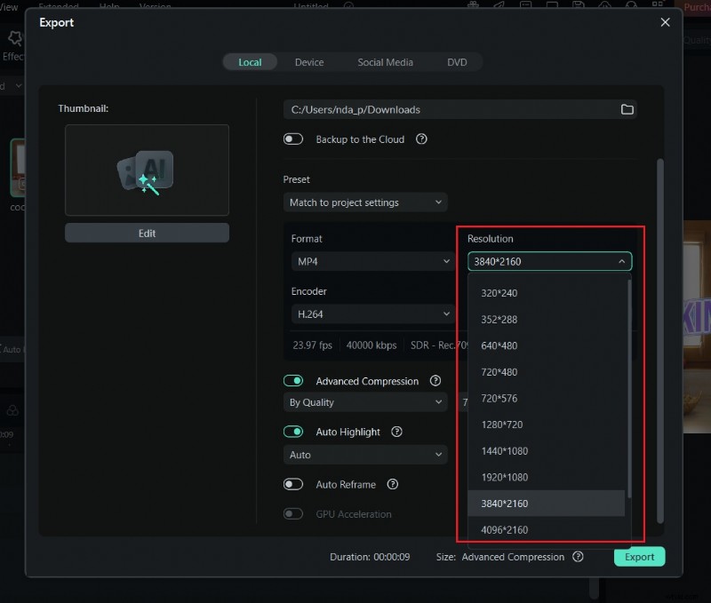Click the help icon beside Backup to the Cloud
This screenshot has height=603, width=711.
pyautogui.click(x=421, y=139)
